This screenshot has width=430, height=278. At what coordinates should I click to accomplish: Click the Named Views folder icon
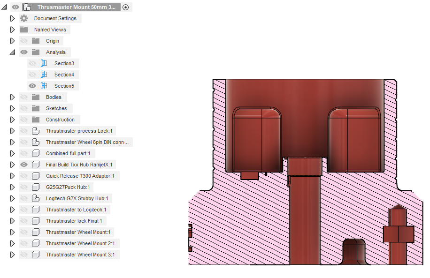coord(24,30)
